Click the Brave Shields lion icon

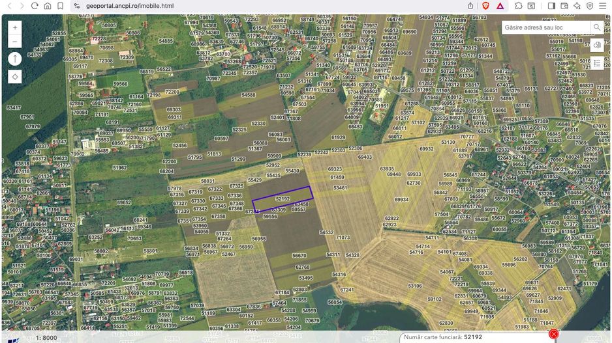pos(485,6)
